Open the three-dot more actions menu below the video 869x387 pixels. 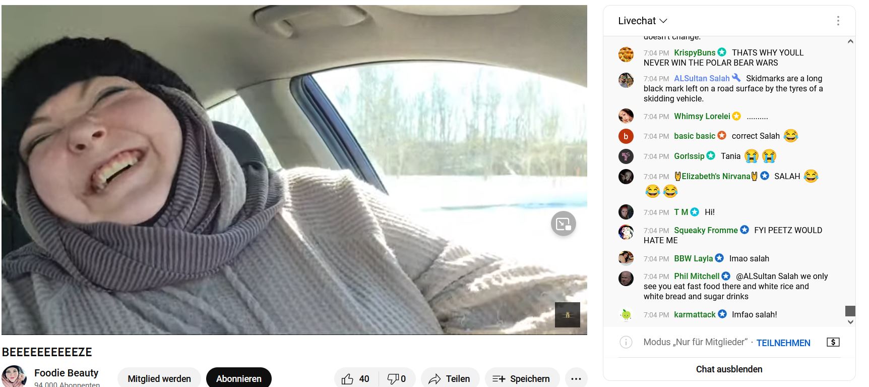pyautogui.click(x=576, y=378)
